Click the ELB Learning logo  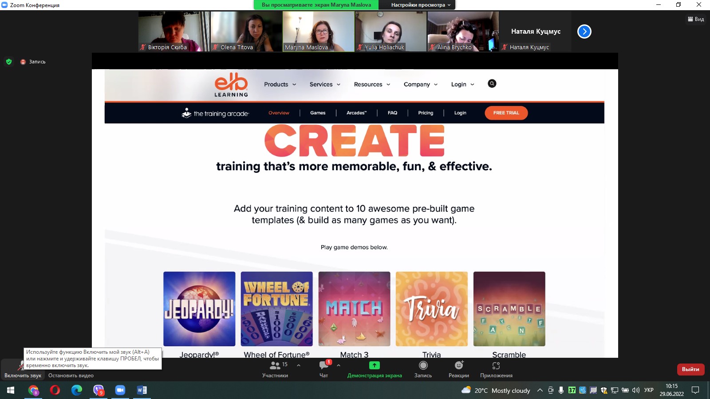[231, 84]
